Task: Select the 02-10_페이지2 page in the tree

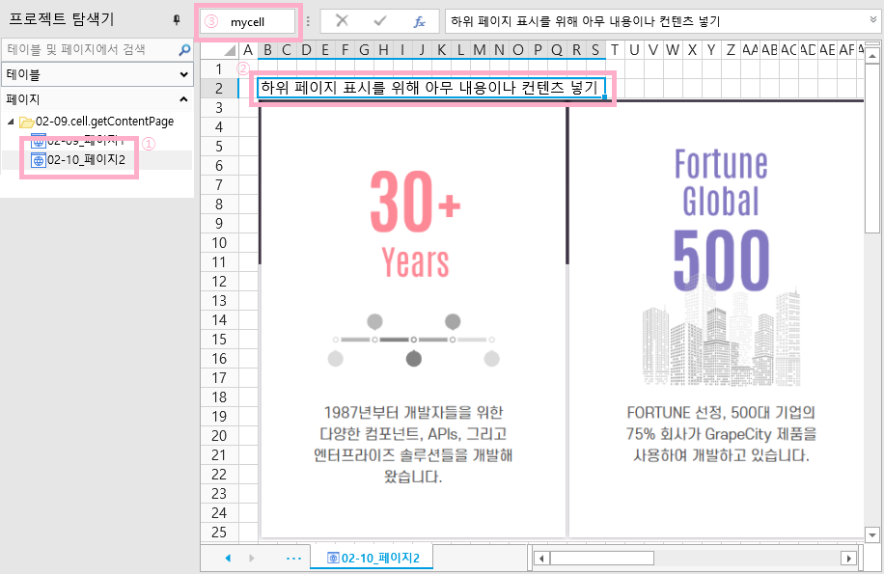Action: tap(85, 160)
